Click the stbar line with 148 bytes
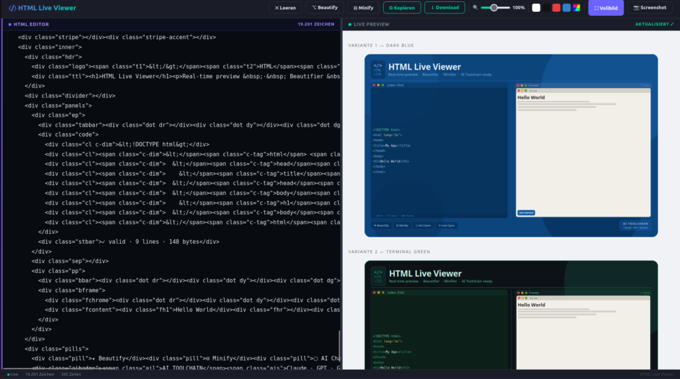680x379 pixels. [129, 242]
